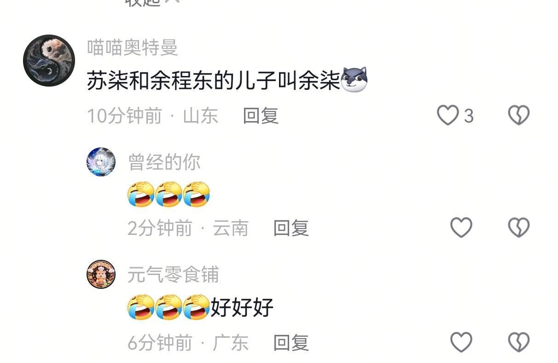This screenshot has width=558, height=363.
Task: Tap 回复 under 曾经的你's emoji reply
Action: 291,228
